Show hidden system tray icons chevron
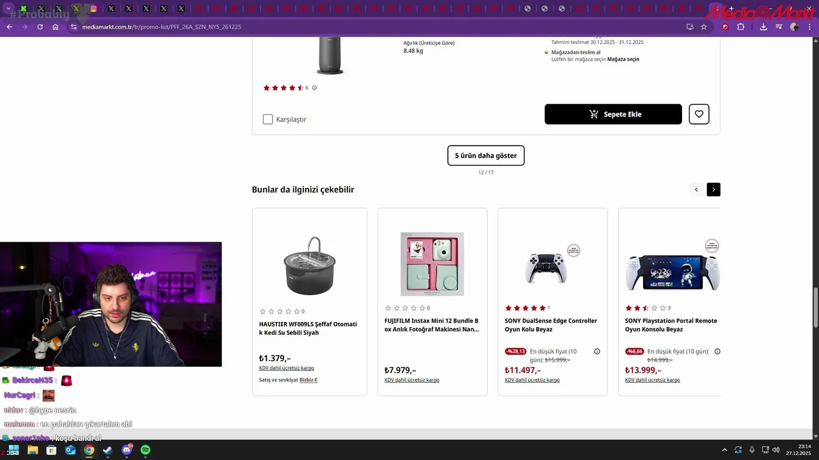819x460 pixels. tap(724, 450)
